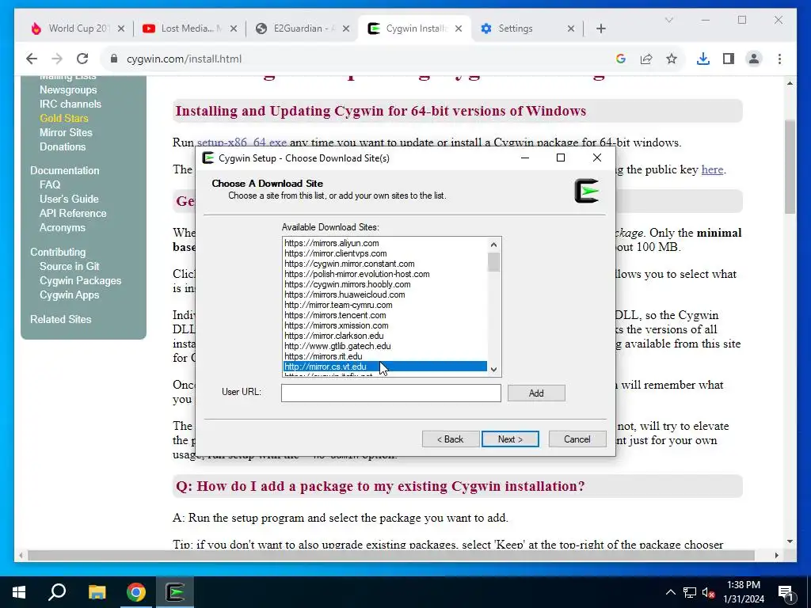811x608 pixels.
Task: Focus the User URL text field
Action: (x=391, y=393)
